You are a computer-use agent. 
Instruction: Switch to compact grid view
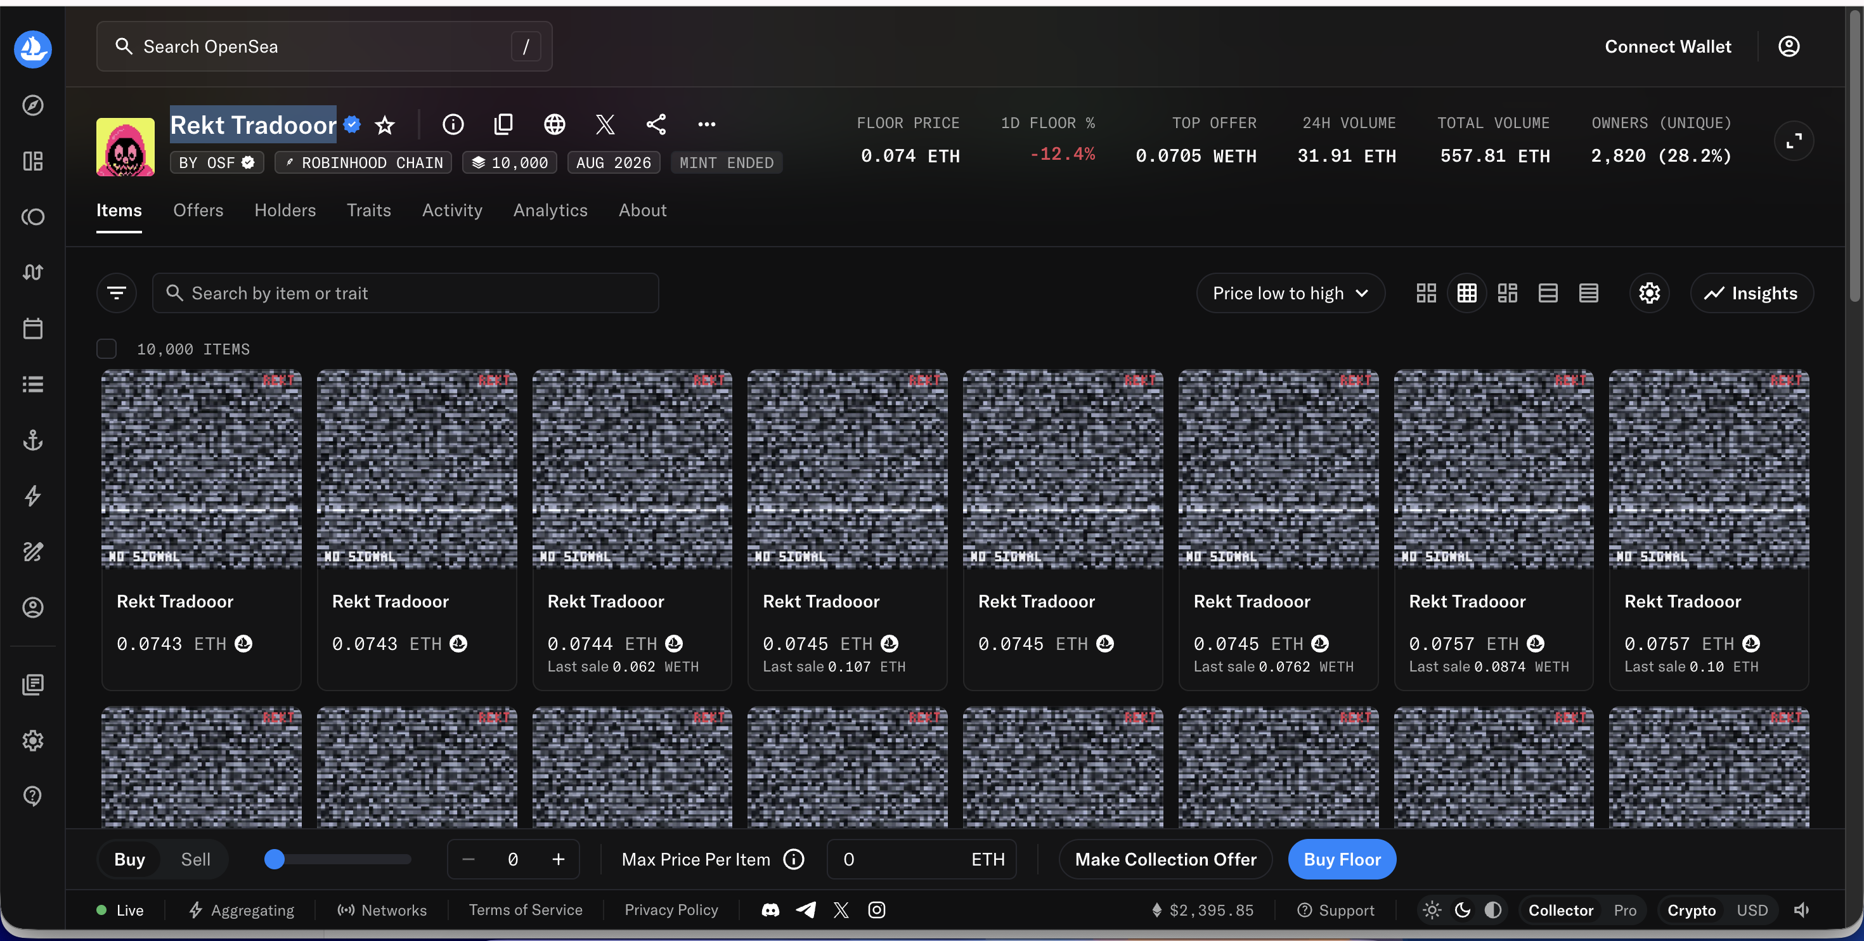point(1466,292)
